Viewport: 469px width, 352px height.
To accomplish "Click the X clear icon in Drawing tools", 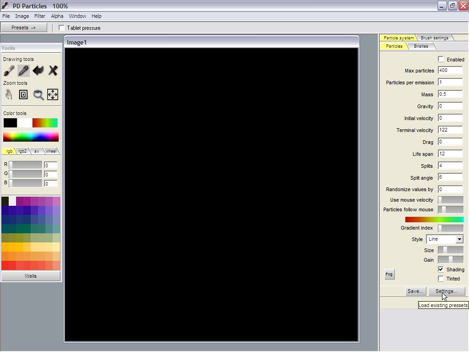I will (x=53, y=71).
